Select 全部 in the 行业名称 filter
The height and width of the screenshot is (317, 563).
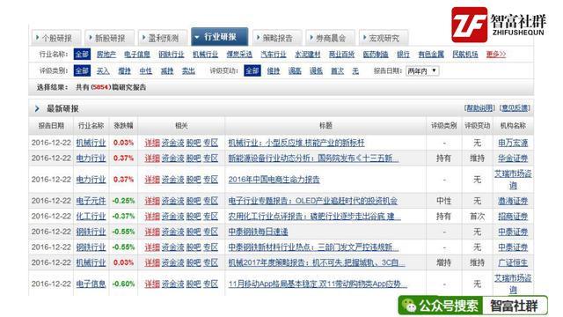point(82,55)
